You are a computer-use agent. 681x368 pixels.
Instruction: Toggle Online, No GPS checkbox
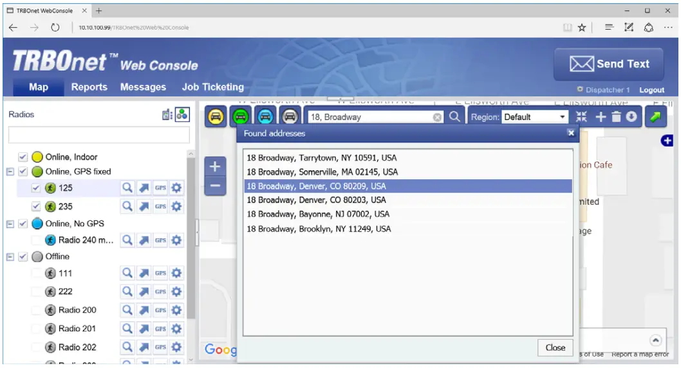pos(23,223)
